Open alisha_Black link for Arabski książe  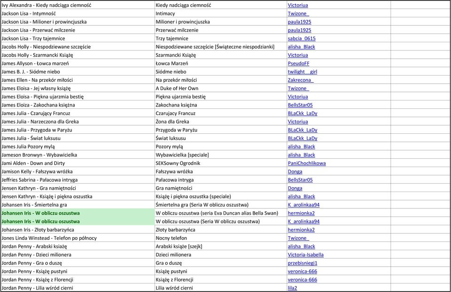tap(302, 247)
